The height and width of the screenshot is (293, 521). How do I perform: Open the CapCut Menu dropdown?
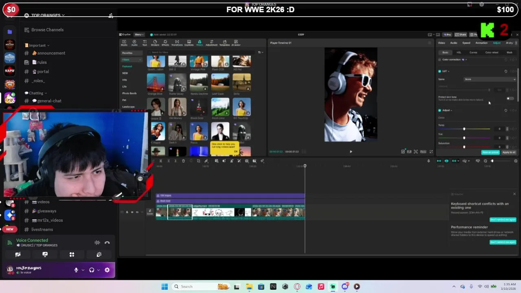(x=139, y=35)
